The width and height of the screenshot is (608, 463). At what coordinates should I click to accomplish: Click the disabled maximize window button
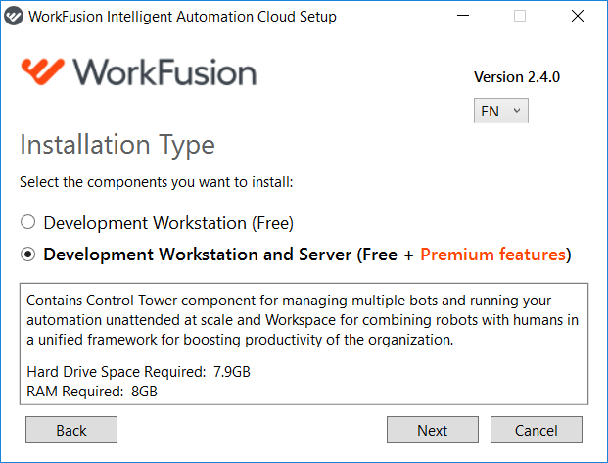point(520,16)
